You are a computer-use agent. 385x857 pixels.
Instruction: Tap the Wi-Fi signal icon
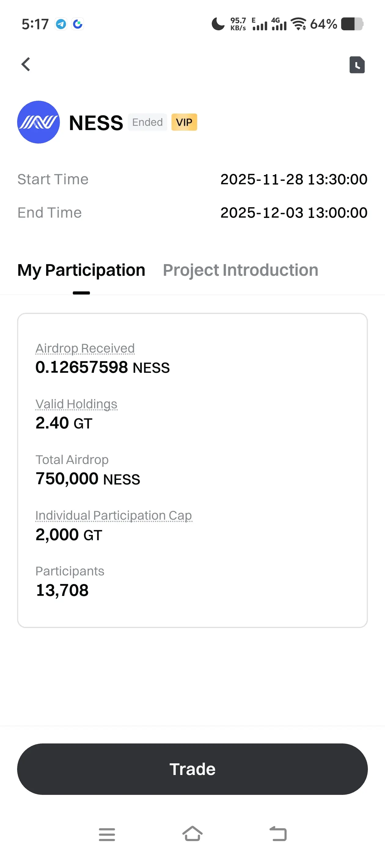pyautogui.click(x=298, y=24)
